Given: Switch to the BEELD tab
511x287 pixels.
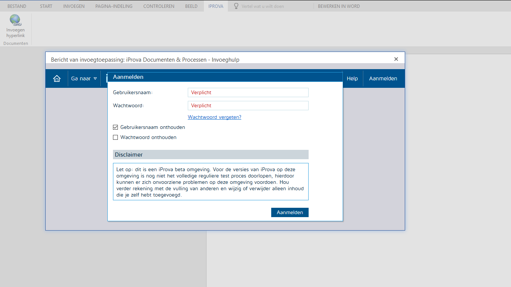Looking at the screenshot, I should [191, 6].
